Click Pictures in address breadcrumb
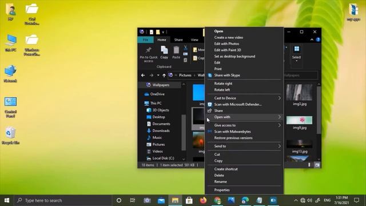Image resolution: width=366 pixels, height=206 pixels. pos(185,75)
